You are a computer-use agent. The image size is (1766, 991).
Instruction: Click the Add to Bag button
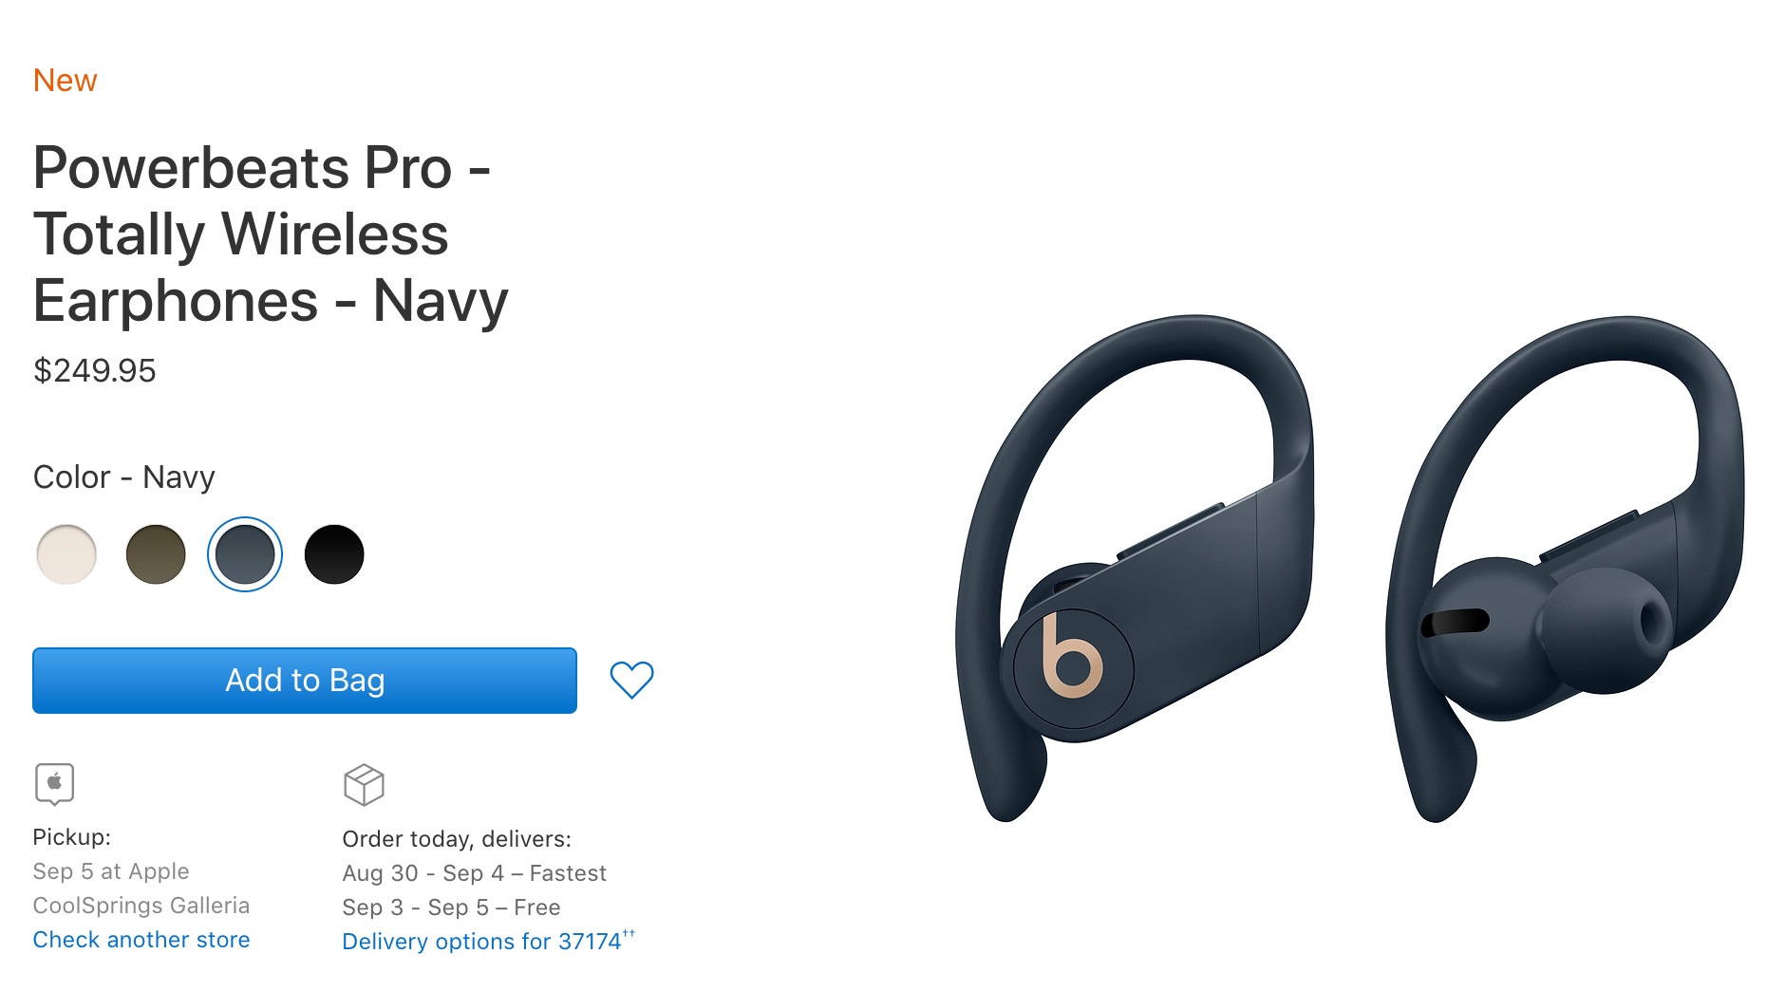click(x=305, y=681)
